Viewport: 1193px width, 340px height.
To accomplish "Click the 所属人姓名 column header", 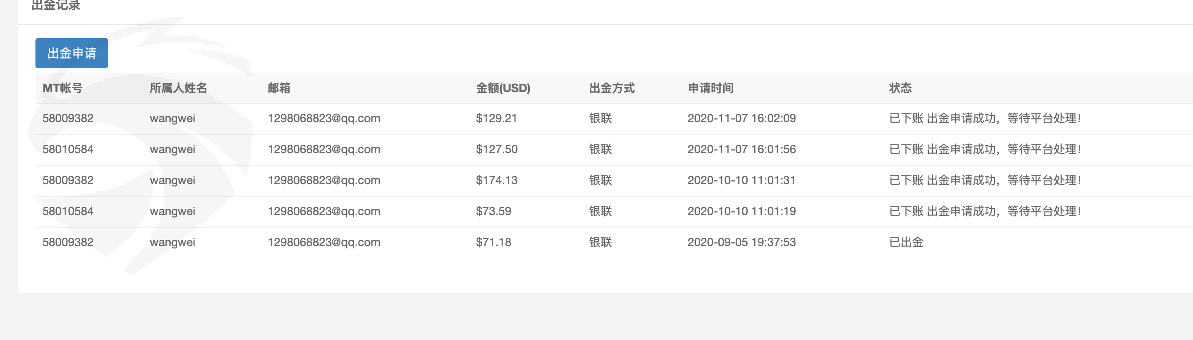I will point(178,88).
